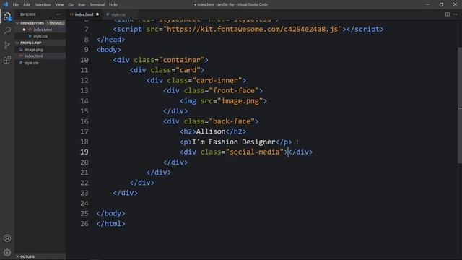Open the Accounts menu icon
The height and width of the screenshot is (260, 462).
pos(7,238)
